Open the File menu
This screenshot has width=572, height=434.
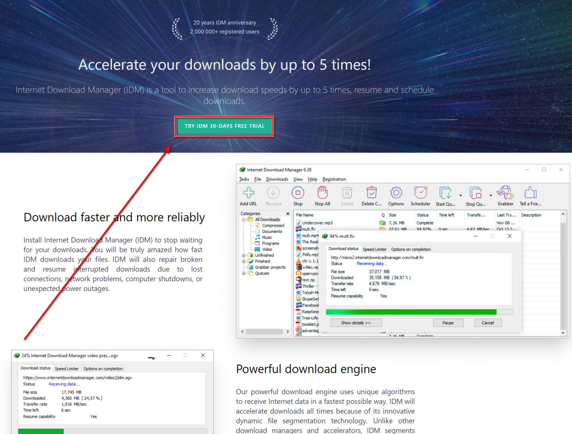(x=257, y=179)
